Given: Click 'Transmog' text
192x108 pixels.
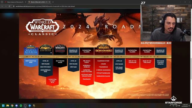Looking at the screenshot, I should coord(87,79).
